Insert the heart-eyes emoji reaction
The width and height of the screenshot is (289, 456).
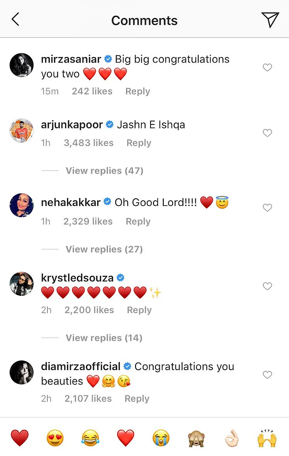55,438
